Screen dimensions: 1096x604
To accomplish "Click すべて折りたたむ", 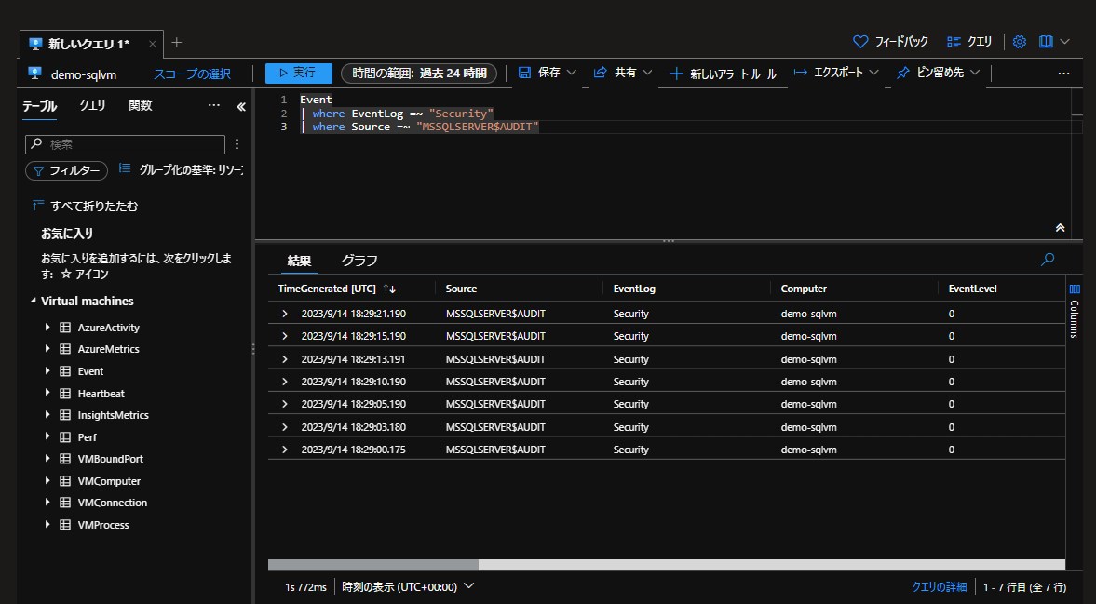I will [x=86, y=206].
